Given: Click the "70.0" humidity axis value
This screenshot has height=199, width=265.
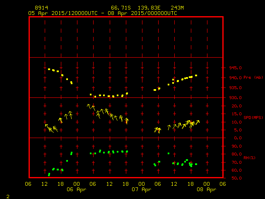Looking at the screenshot, I should (236, 163).
